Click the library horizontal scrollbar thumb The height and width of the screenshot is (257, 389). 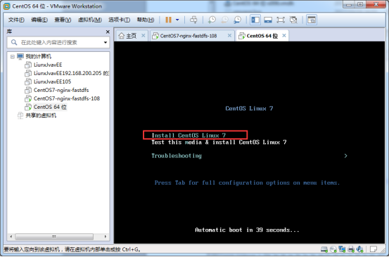pos(54,237)
